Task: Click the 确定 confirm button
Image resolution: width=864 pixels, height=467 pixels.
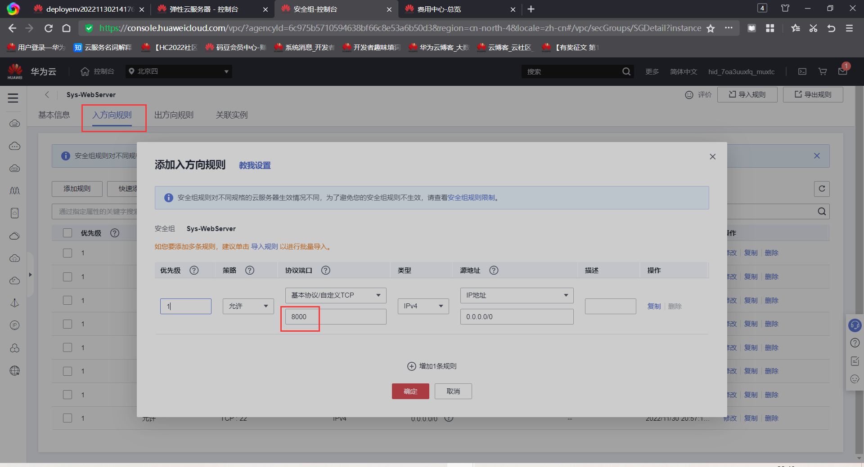Action: [410, 391]
